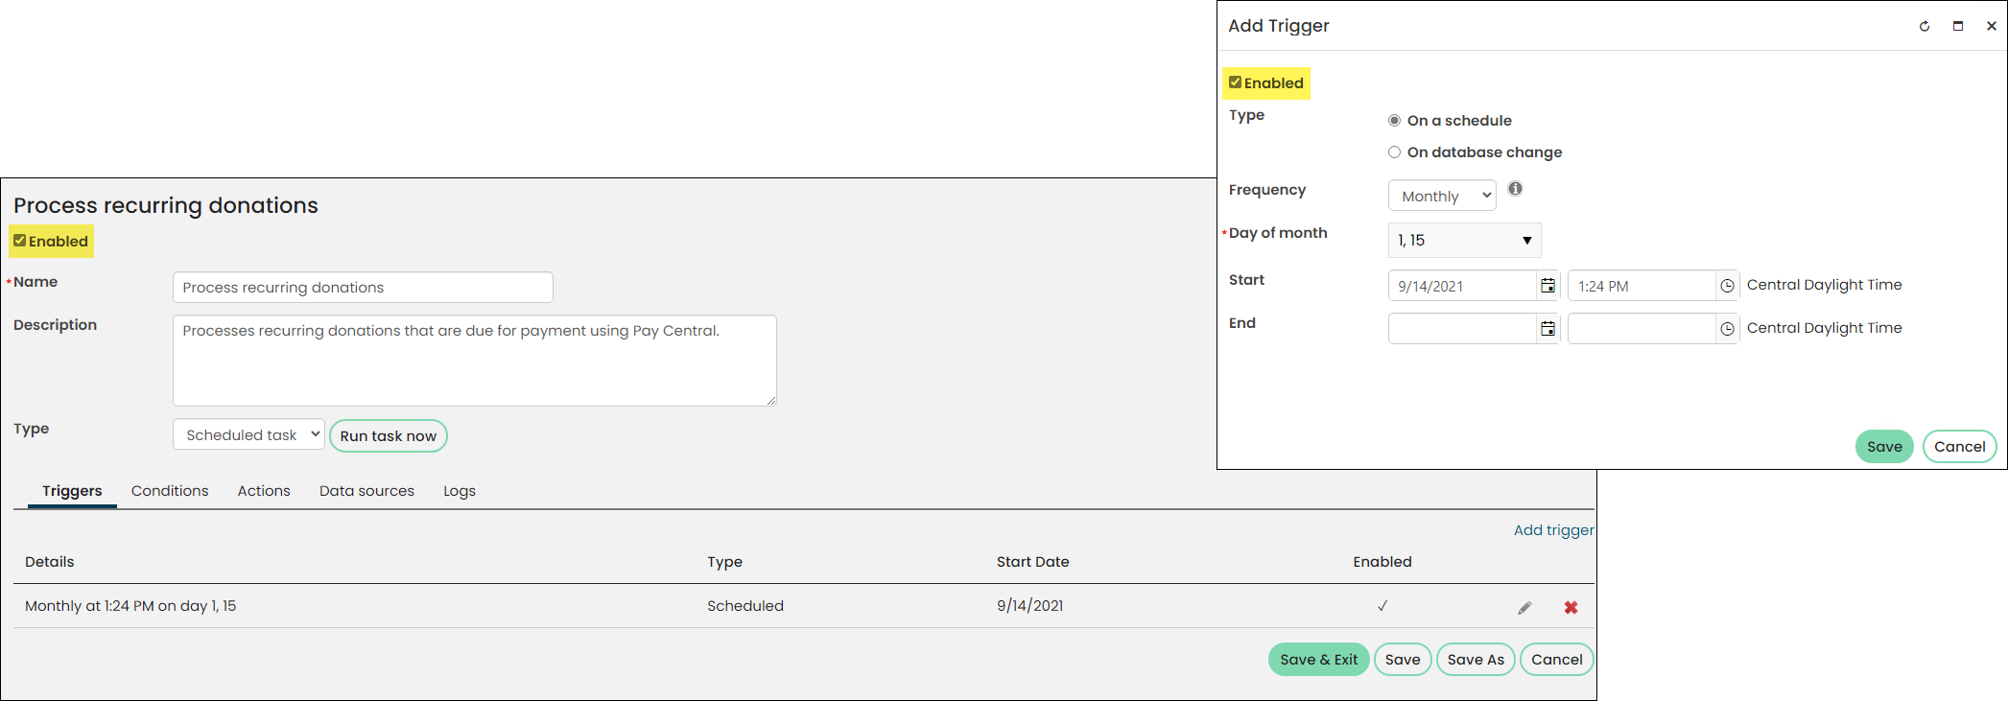Click Save & Exit button

point(1319,660)
